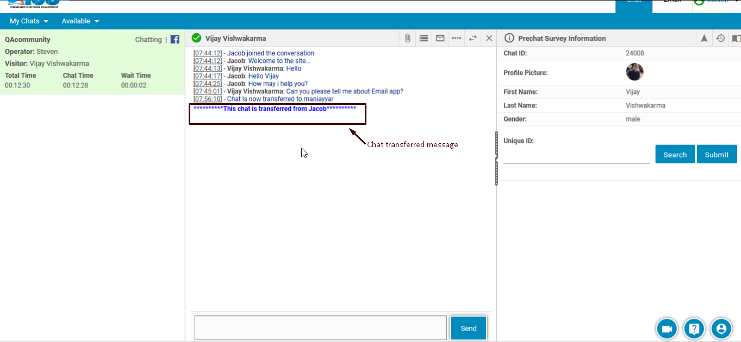The height and width of the screenshot is (342, 741).
Task: Close the Vijay Vishwakarma chat
Action: [x=489, y=38]
